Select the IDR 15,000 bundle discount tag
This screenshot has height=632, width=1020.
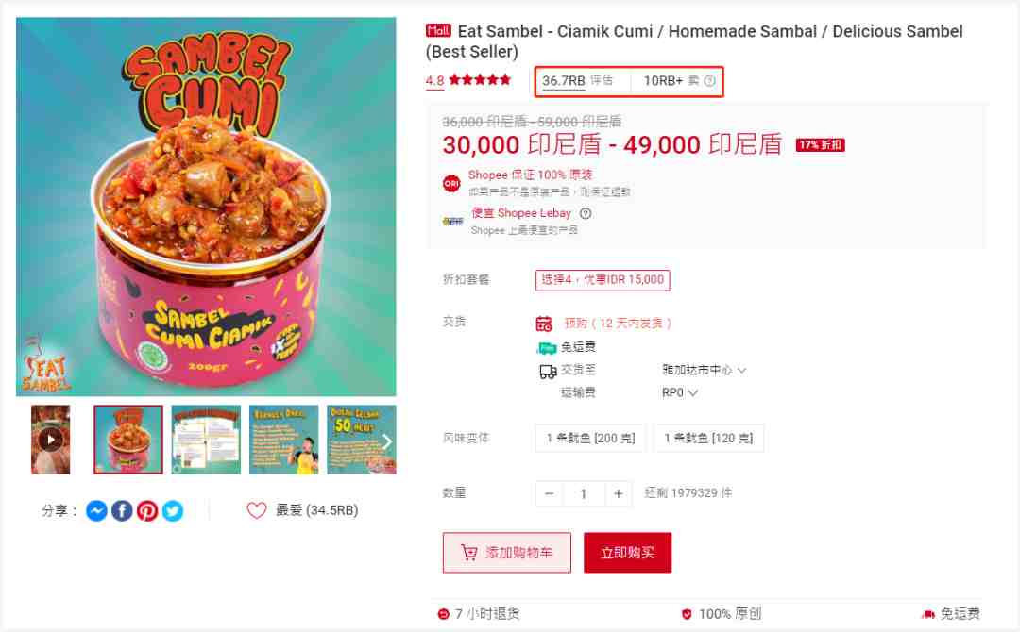pos(603,280)
